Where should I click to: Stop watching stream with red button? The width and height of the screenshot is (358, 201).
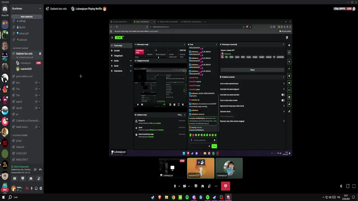point(225,186)
